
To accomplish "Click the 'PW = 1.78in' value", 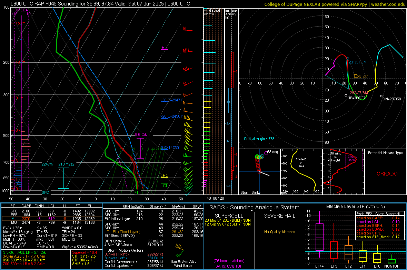I will pyautogui.click(x=12, y=228).
